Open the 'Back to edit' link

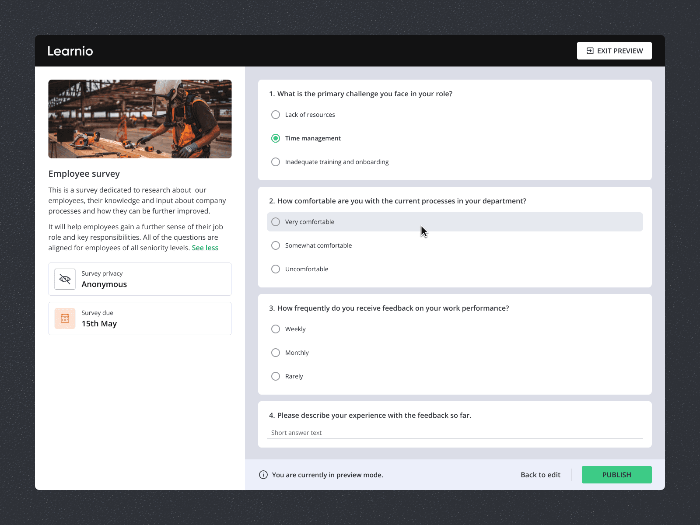(540, 475)
